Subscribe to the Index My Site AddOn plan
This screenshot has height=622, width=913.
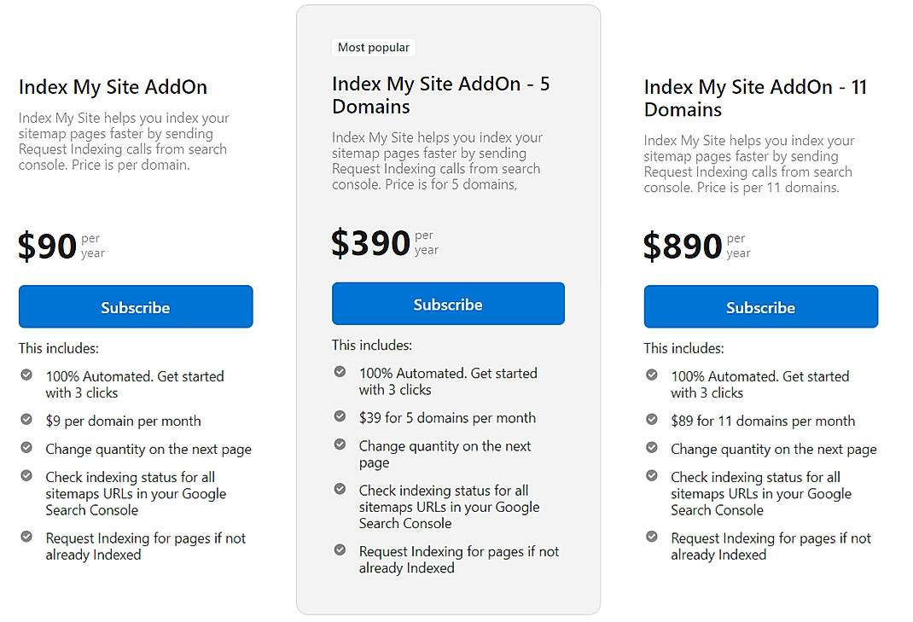click(x=135, y=306)
